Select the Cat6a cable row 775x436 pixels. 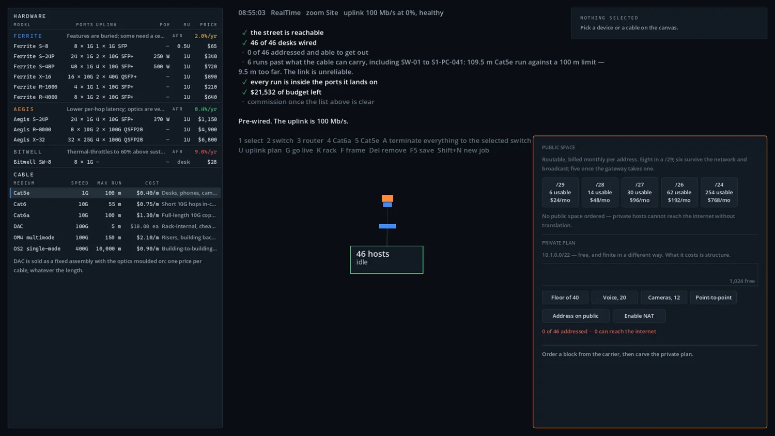115,215
